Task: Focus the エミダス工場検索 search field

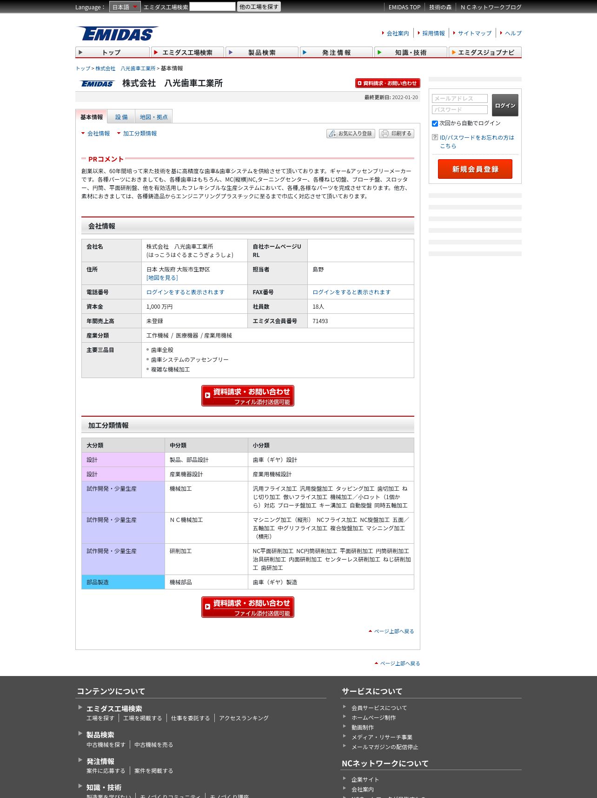Action: click(212, 7)
